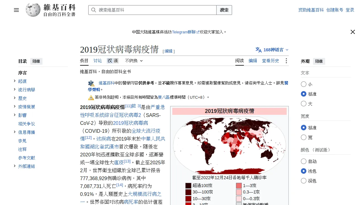The height and width of the screenshot is (205, 364).
Task: Go to 序言 in contents
Action: [x=22, y=73]
